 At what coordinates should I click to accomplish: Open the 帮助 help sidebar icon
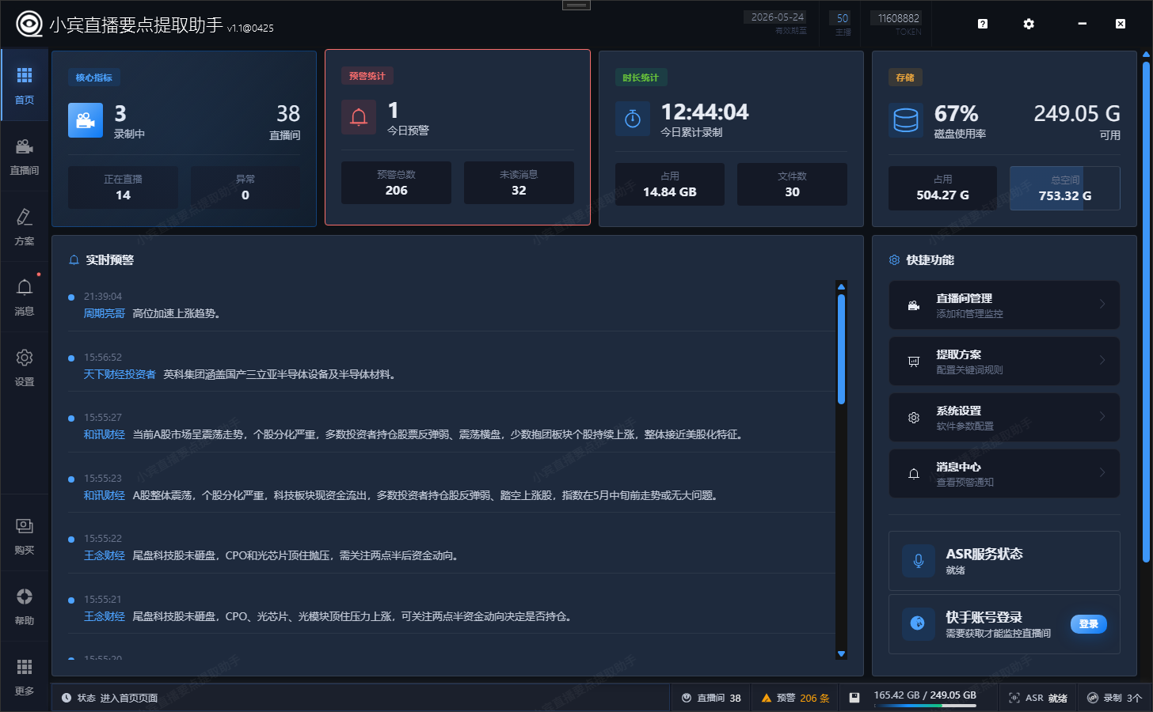pos(25,605)
